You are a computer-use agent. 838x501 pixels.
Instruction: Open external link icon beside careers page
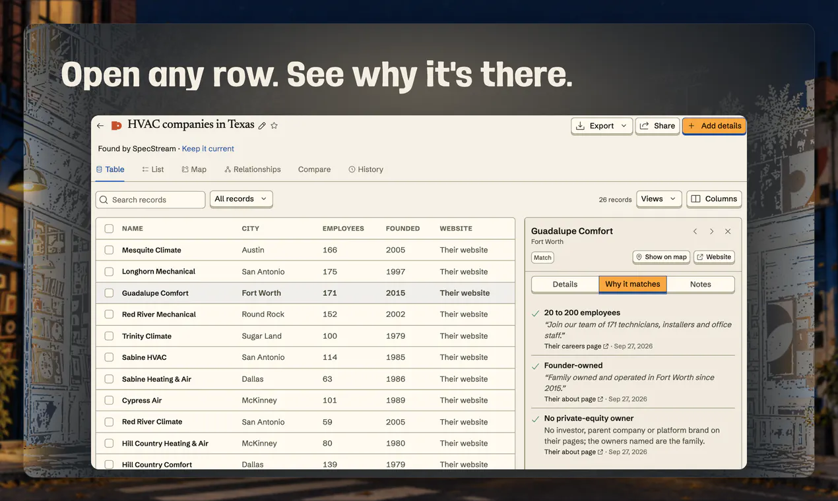click(x=606, y=346)
